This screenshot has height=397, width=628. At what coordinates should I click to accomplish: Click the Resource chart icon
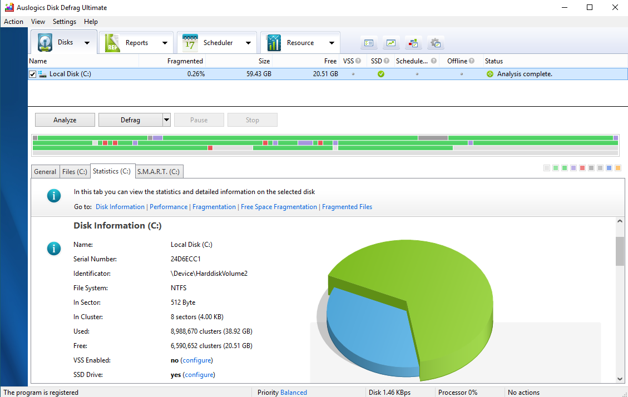tap(274, 43)
